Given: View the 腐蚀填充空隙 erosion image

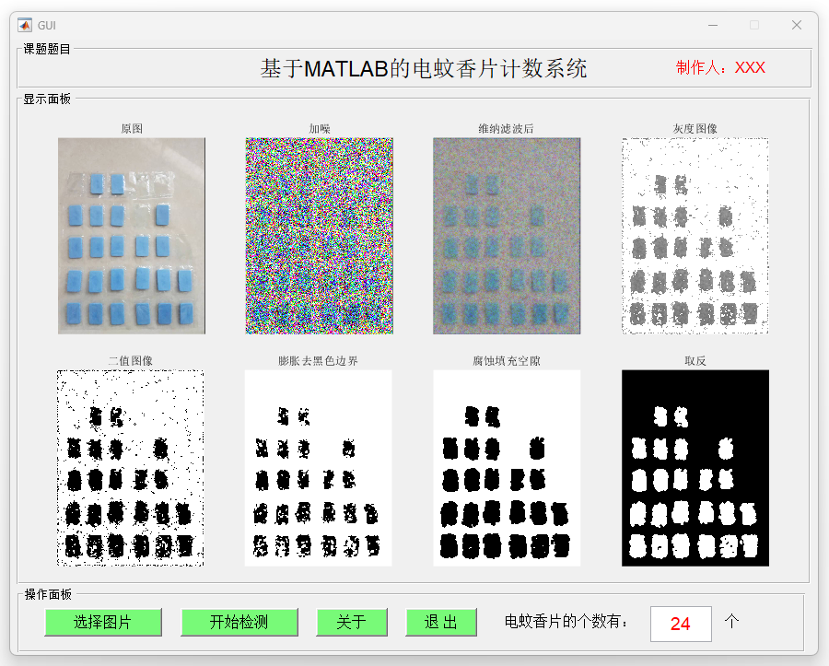Looking at the screenshot, I should point(507,468).
